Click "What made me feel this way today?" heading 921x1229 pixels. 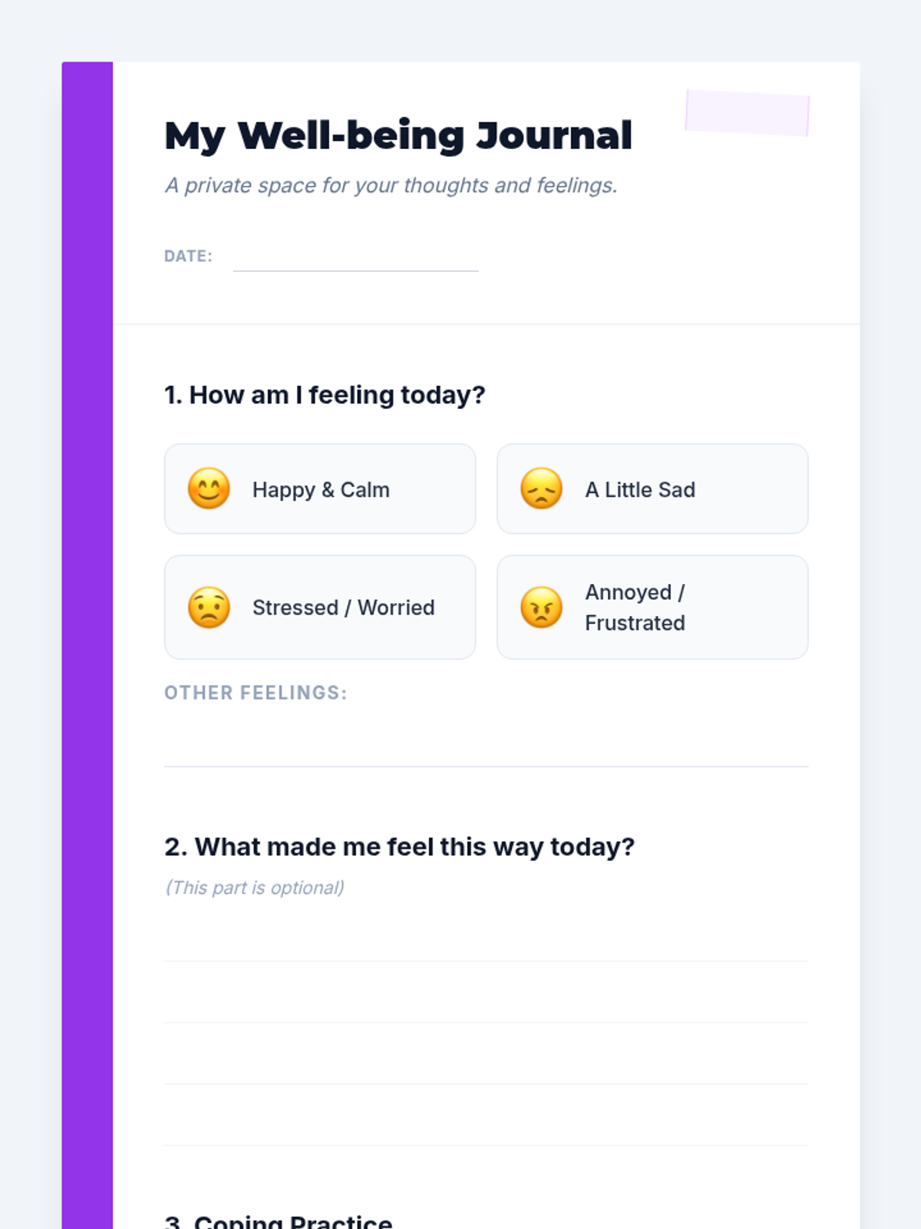pos(399,846)
